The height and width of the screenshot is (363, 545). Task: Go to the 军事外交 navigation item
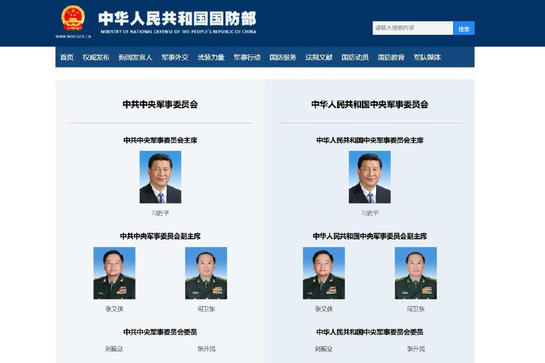tap(175, 57)
